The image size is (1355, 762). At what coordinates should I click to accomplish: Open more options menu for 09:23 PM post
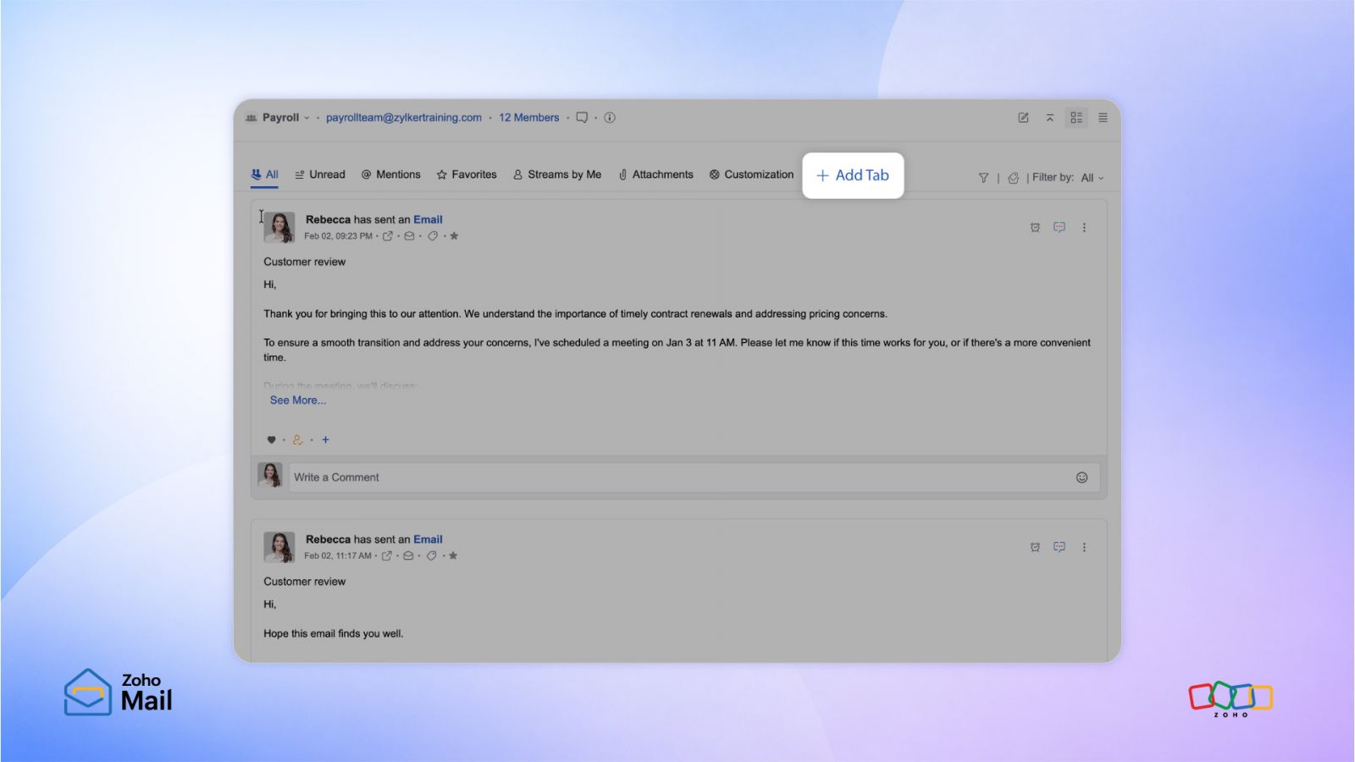point(1084,228)
